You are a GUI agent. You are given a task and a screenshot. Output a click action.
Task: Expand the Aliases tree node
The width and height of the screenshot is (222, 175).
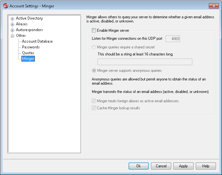pos(12,24)
